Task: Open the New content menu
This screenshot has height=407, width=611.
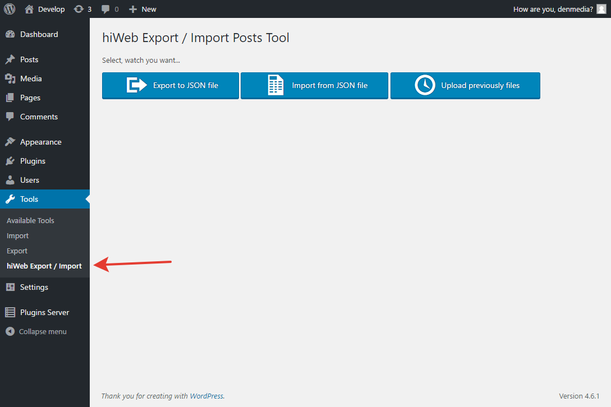Action: coord(142,9)
